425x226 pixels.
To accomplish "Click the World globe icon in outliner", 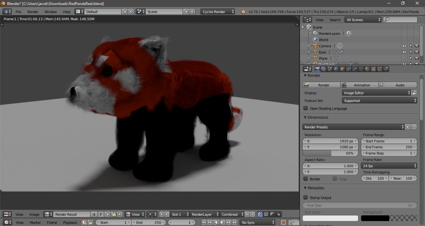I will (x=315, y=40).
